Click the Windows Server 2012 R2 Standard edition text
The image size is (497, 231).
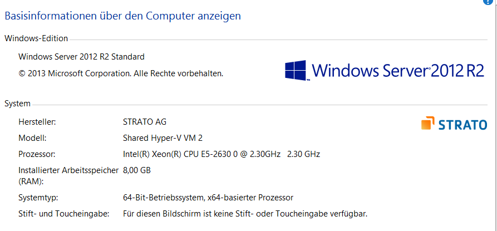pos(81,56)
